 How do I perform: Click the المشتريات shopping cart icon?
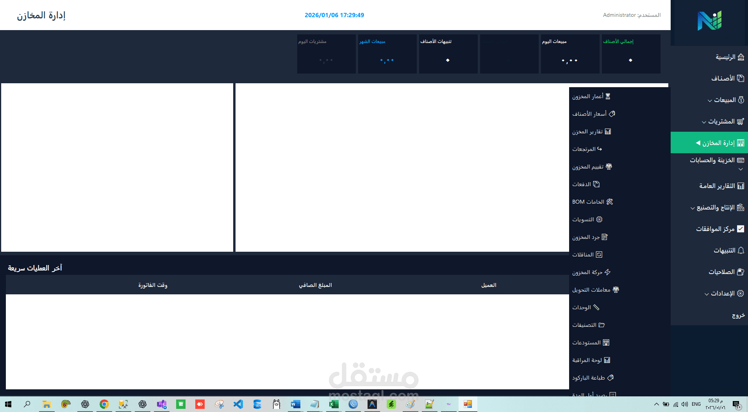[740, 121]
